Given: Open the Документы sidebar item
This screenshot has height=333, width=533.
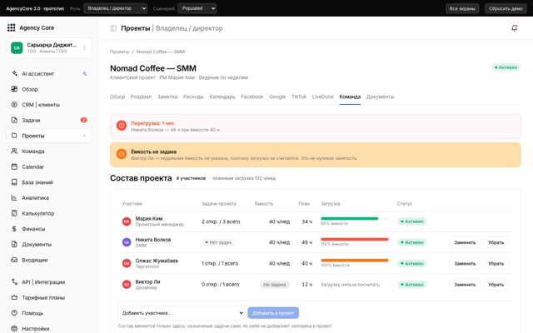Looking at the screenshot, I should 49,244.
